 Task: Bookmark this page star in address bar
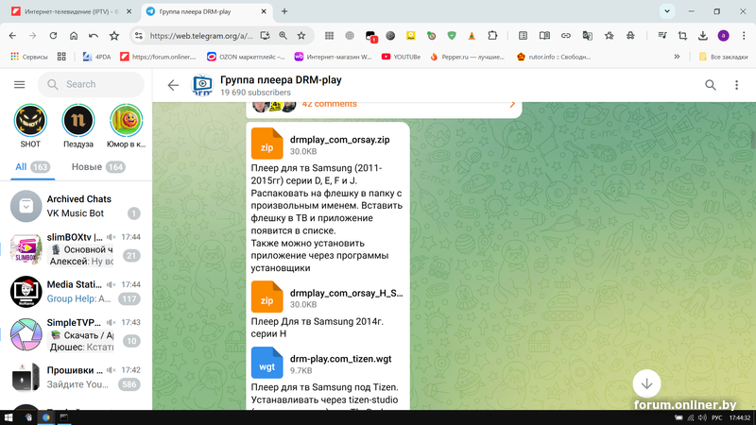301,36
